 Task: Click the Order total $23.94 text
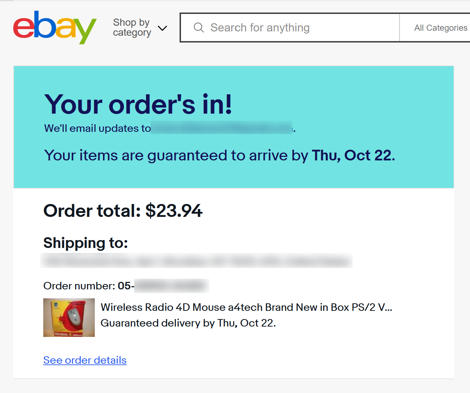tap(123, 210)
